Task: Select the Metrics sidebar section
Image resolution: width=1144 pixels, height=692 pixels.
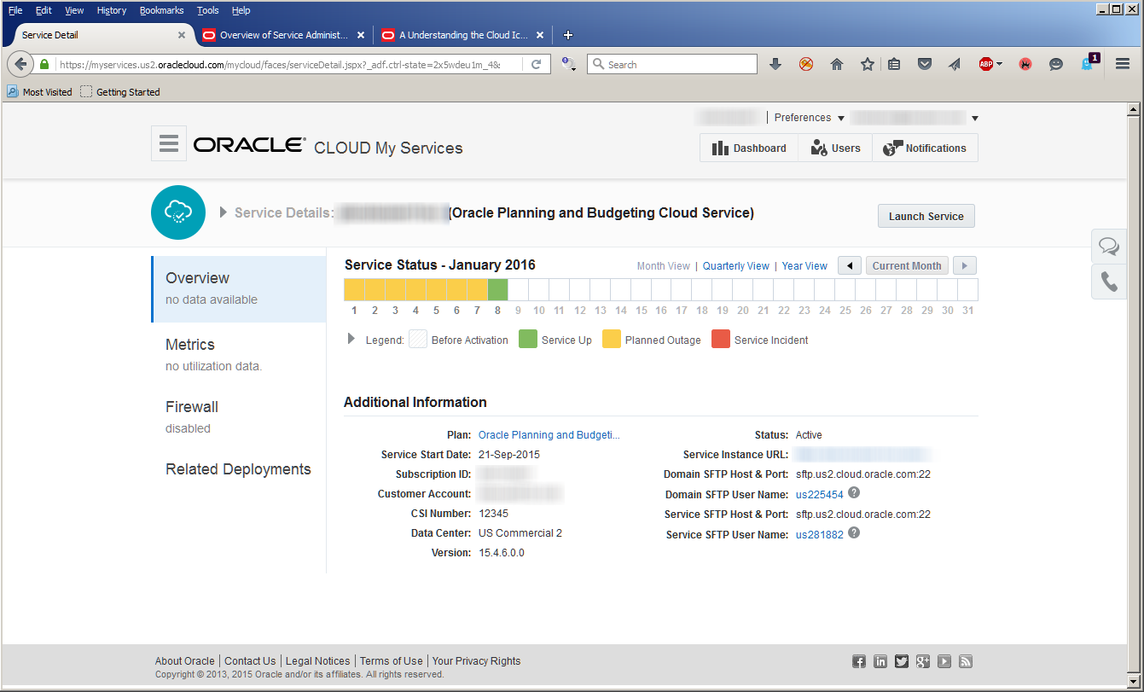Action: coord(239,354)
